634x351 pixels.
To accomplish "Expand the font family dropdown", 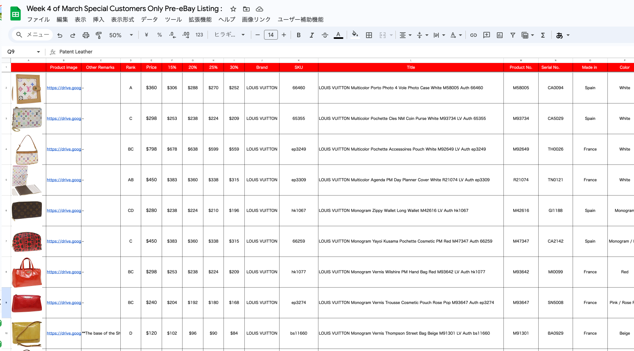I will tap(230, 35).
